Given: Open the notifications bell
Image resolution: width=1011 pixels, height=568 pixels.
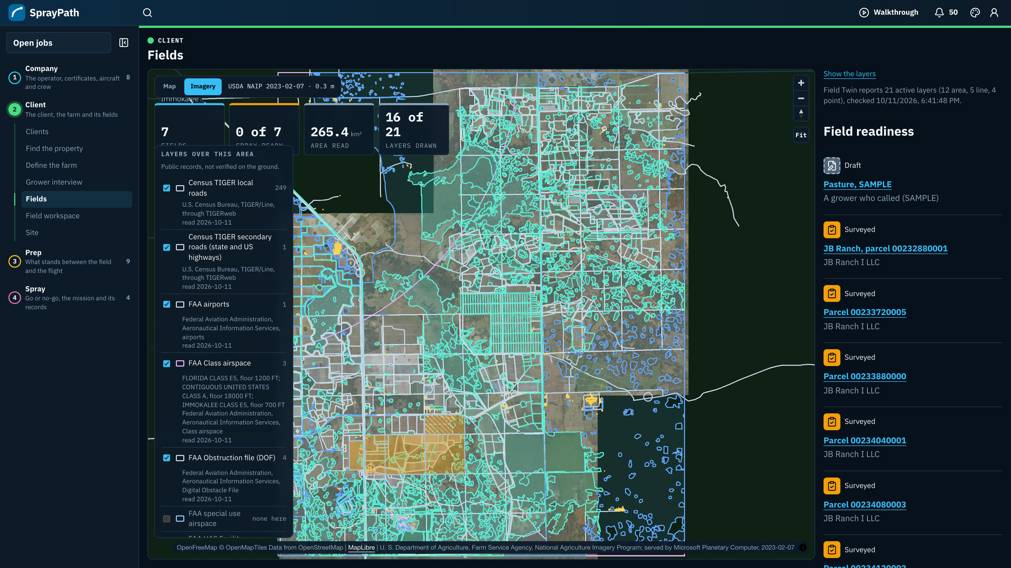Looking at the screenshot, I should click(x=939, y=13).
